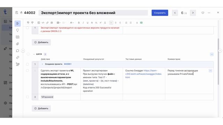This screenshot has height=125, width=223.
Task: Clear text formatting
Action: pos(105,23)
